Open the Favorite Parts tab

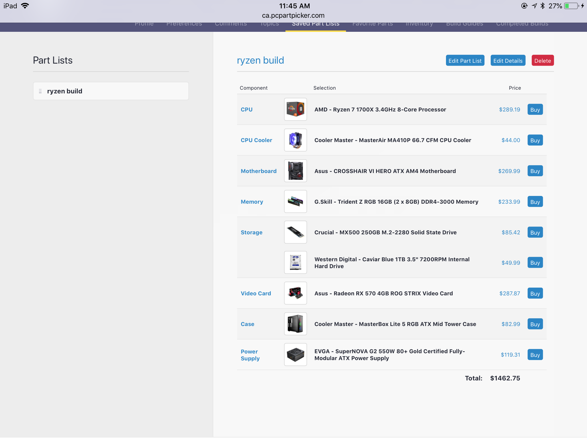click(373, 24)
